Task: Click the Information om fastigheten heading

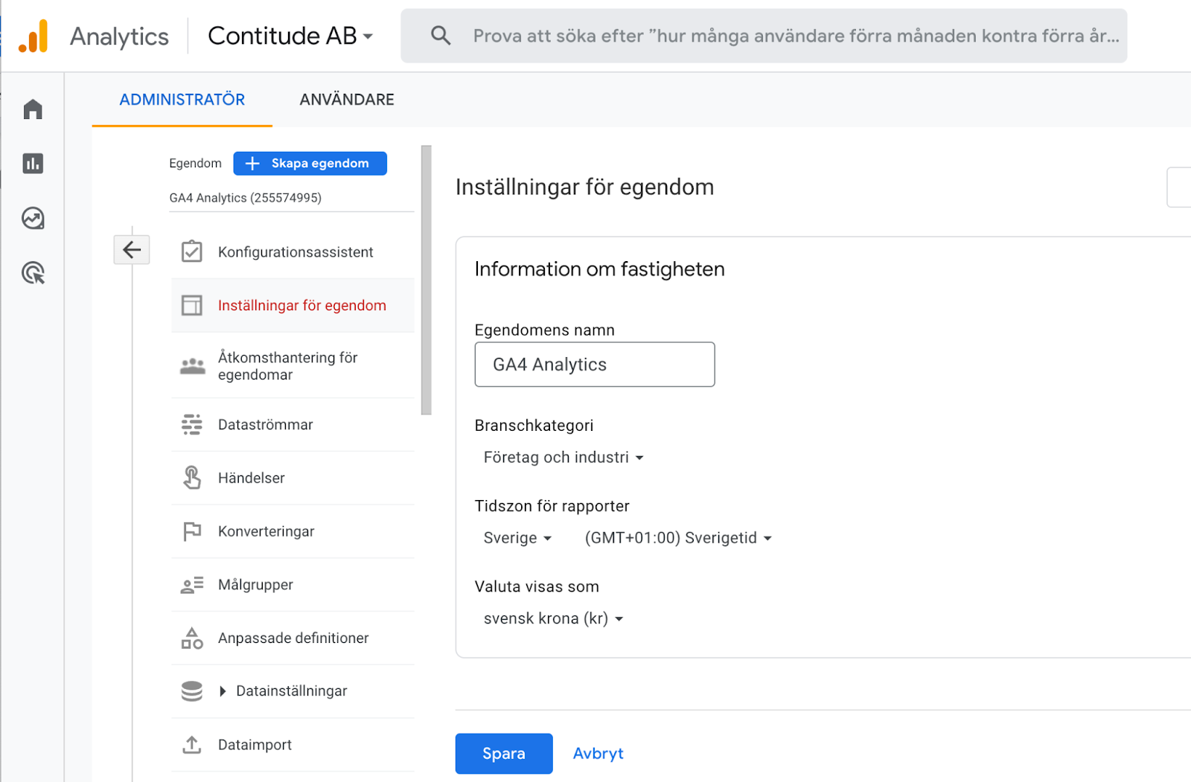Action: point(600,269)
